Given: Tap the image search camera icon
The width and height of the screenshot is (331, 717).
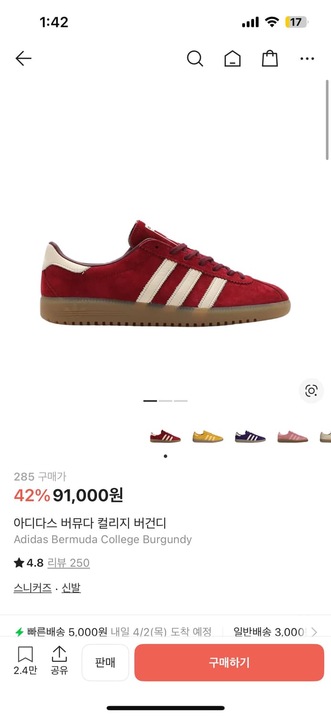Looking at the screenshot, I should tap(311, 391).
